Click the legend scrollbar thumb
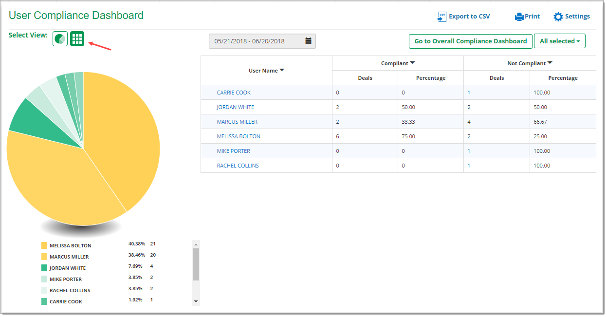Screen dimensions: 607x317 point(196,264)
